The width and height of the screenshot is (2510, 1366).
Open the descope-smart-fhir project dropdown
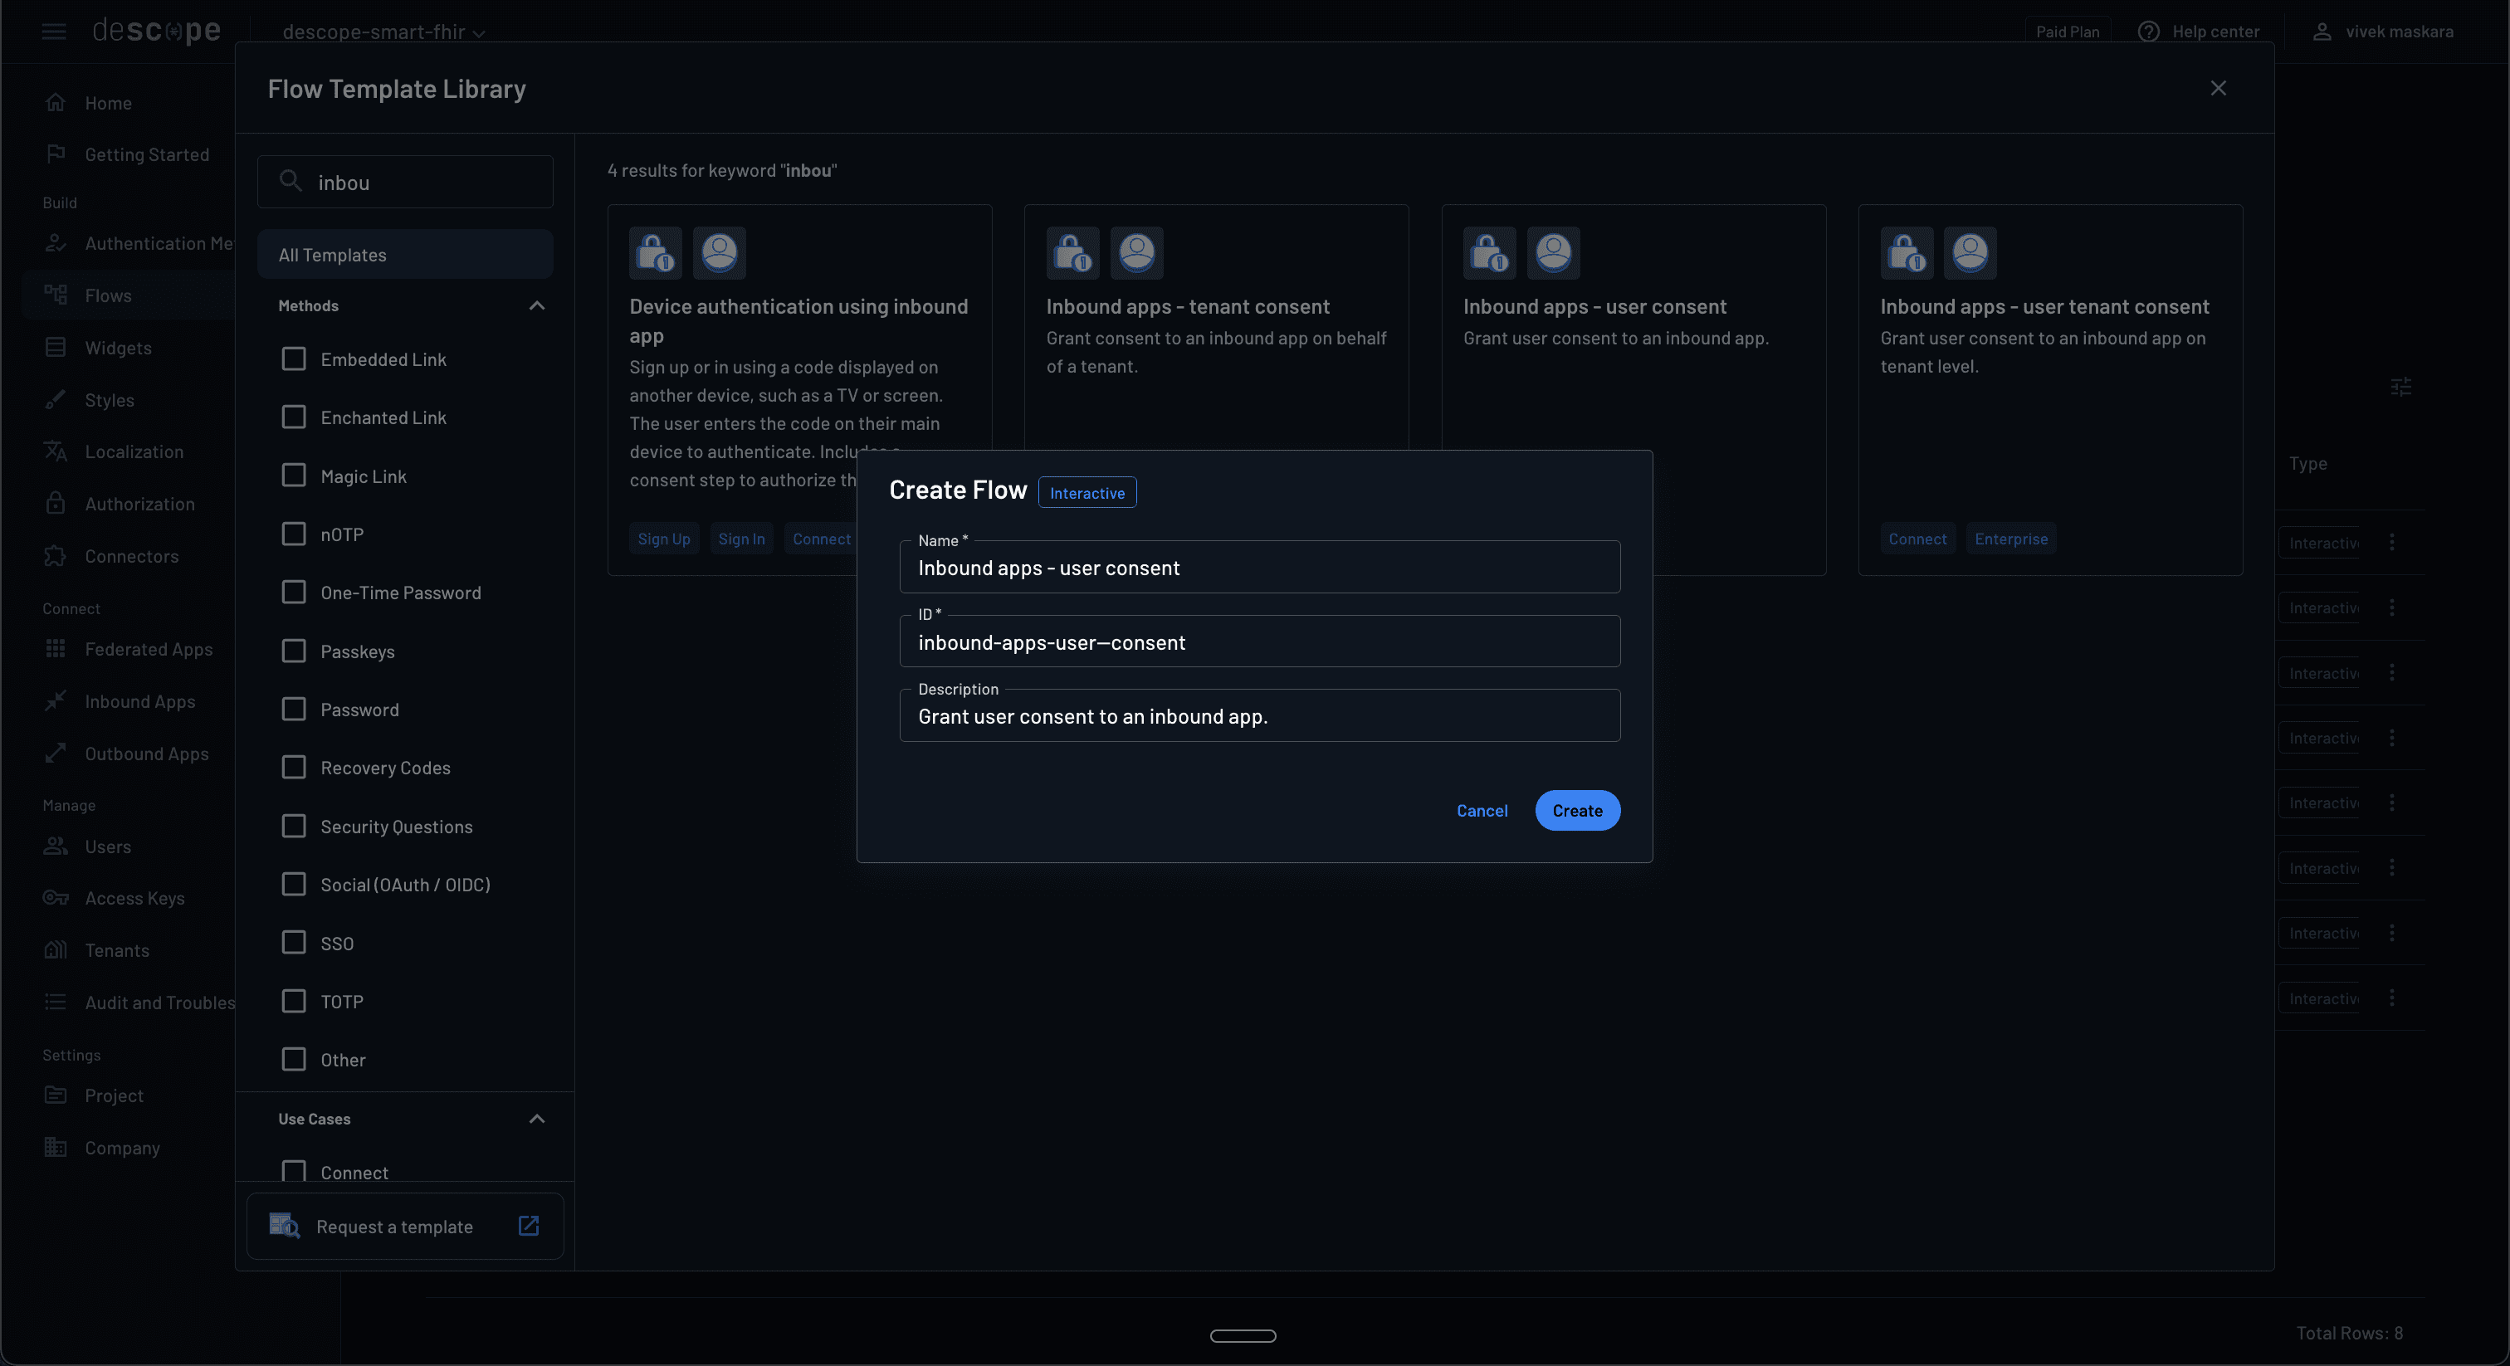(x=380, y=32)
